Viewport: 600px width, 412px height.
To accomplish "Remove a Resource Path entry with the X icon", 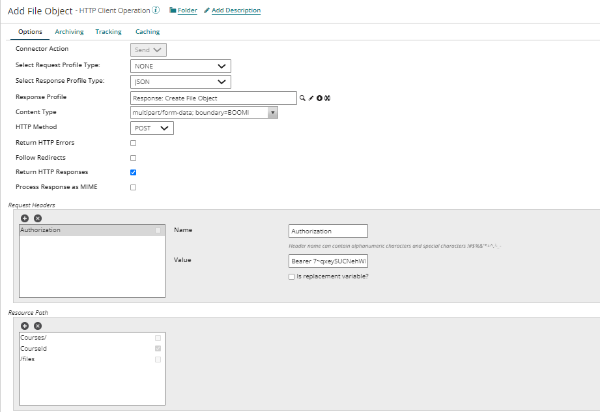I will (x=37, y=325).
